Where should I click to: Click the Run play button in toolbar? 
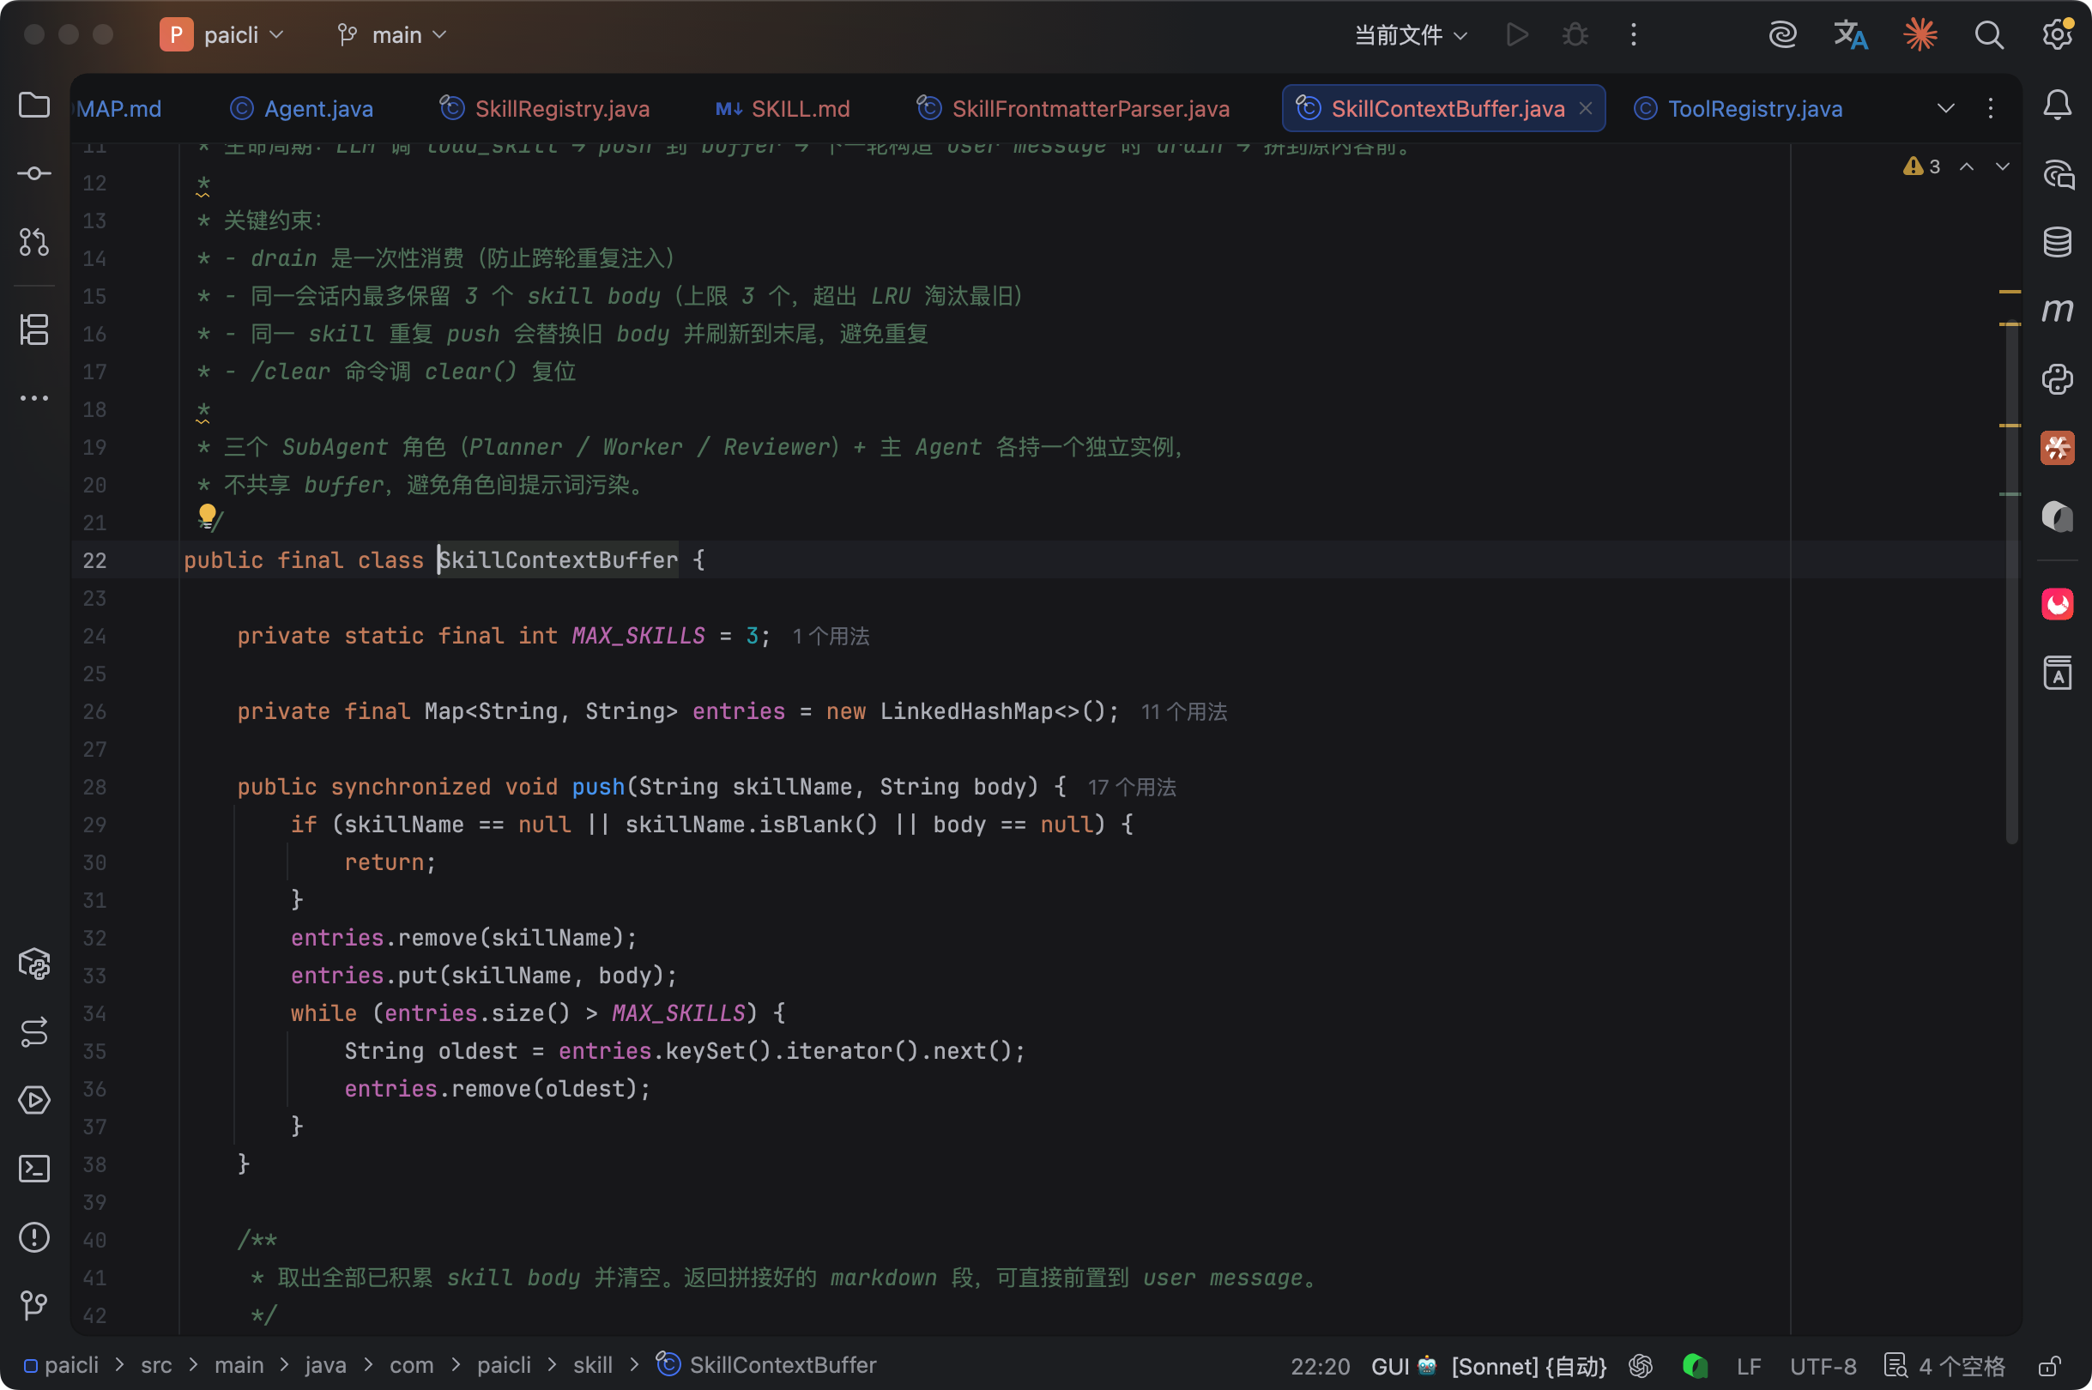1517,34
